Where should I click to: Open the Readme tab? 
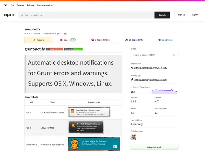(x=38, y=40)
